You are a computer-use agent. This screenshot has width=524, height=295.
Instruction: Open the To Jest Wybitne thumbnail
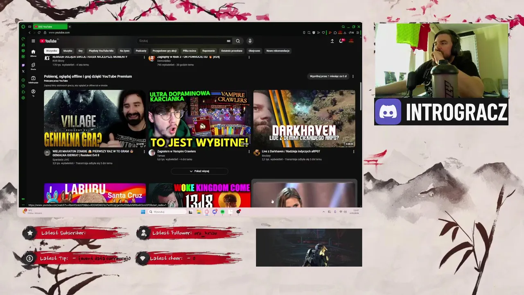pyautogui.click(x=200, y=119)
